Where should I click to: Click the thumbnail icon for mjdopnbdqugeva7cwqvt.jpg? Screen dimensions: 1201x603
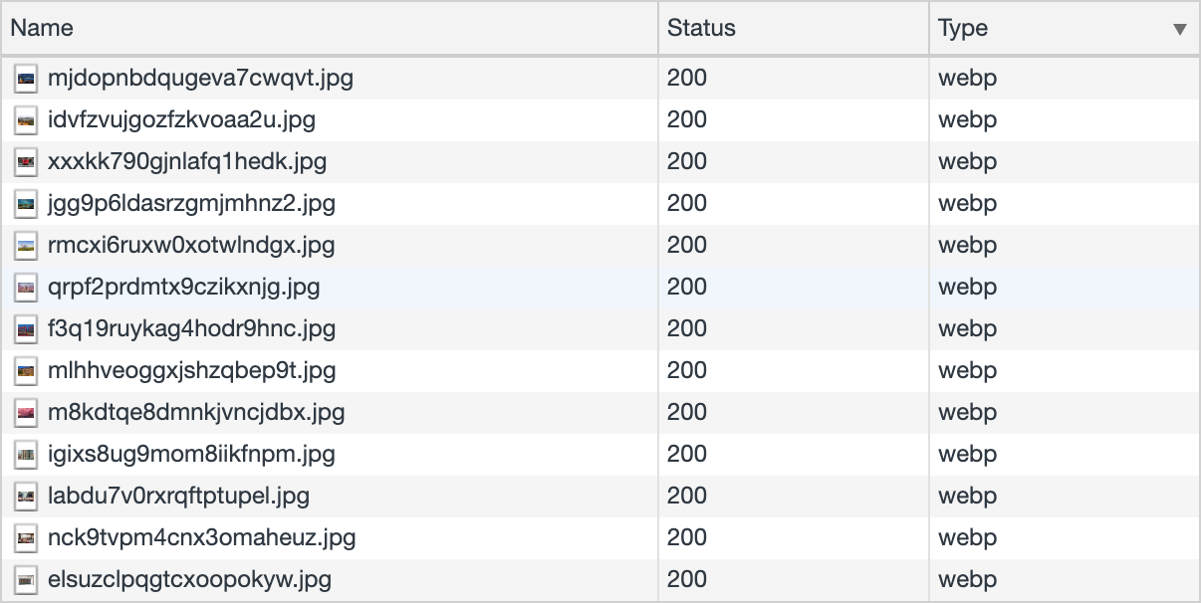pos(26,79)
